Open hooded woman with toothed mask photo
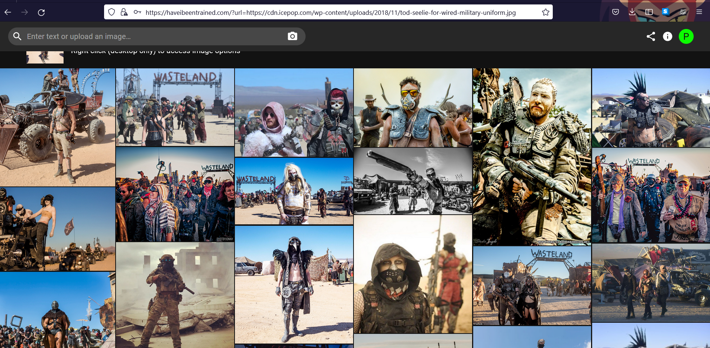Viewport: 710px width, 348px height. pyautogui.click(x=413, y=274)
